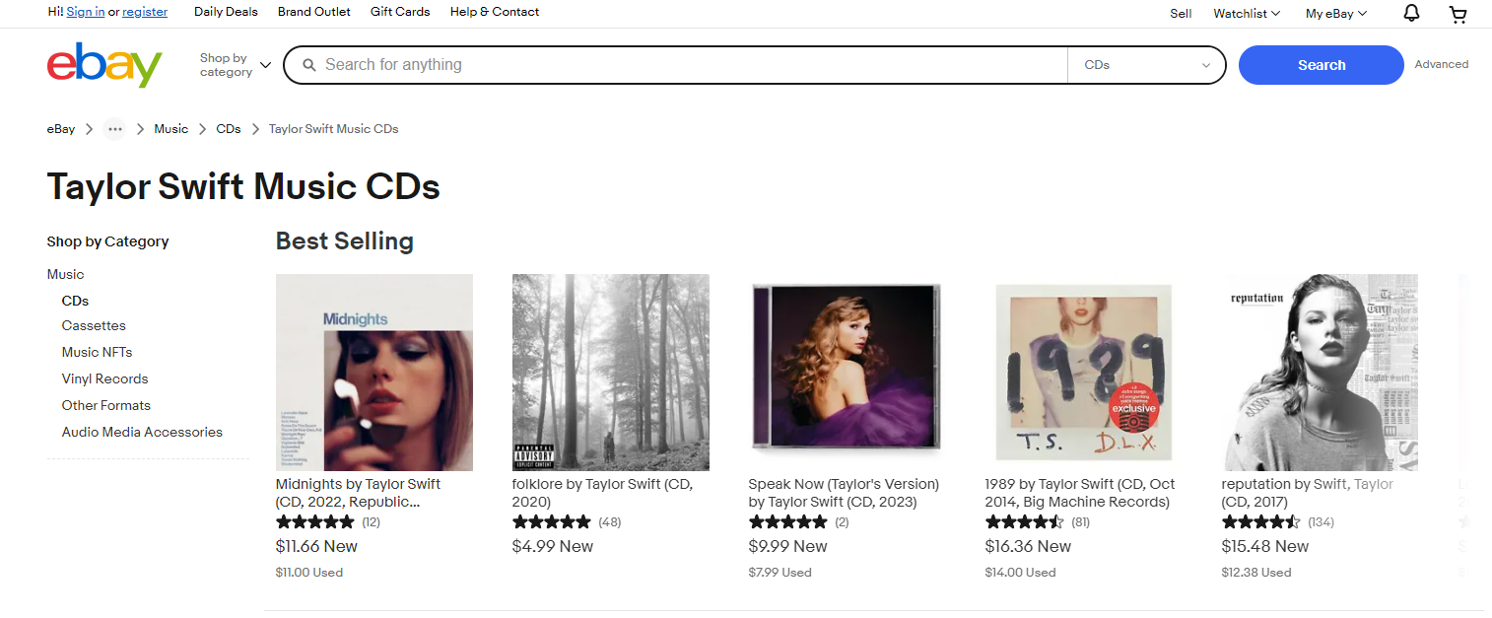Open the shopping cart icon

point(1458,13)
